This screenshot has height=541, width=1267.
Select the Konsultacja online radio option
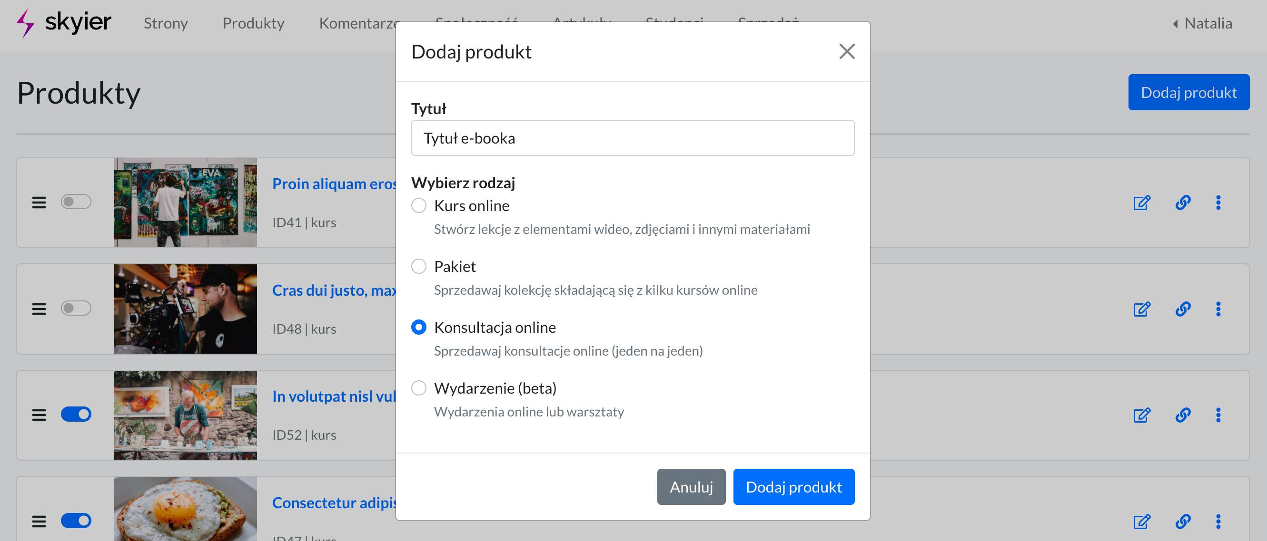(x=418, y=327)
